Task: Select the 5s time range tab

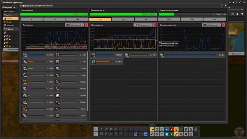Action: point(32,19)
